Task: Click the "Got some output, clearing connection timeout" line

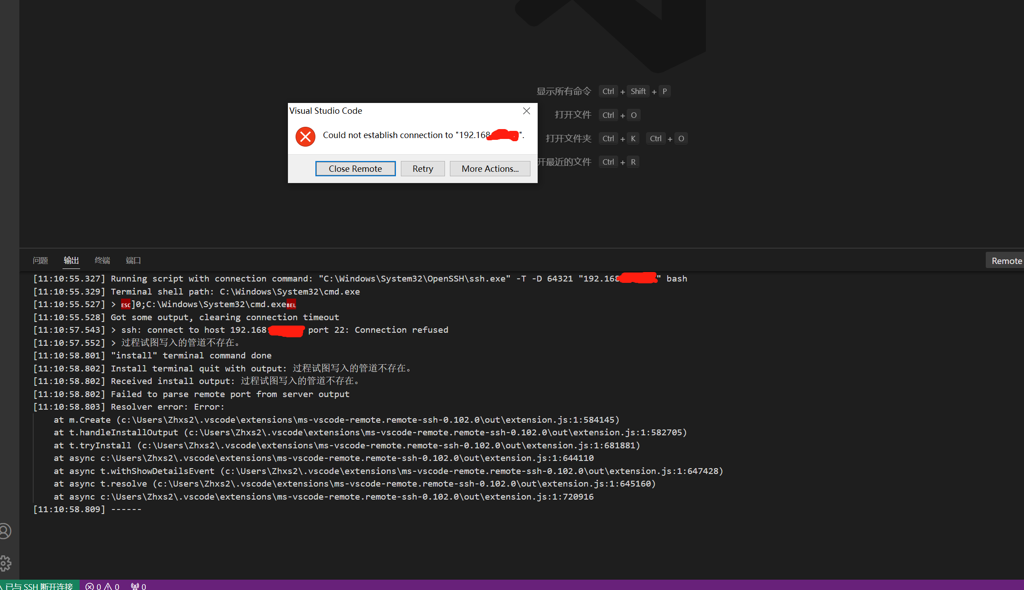Action: click(x=186, y=317)
